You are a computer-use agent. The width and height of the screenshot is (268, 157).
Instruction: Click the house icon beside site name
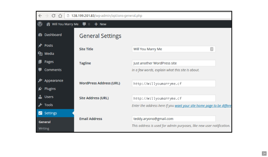48,24
